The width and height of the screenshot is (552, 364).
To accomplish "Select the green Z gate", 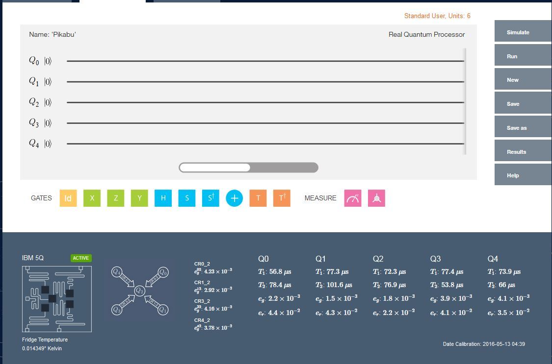I will [116, 198].
